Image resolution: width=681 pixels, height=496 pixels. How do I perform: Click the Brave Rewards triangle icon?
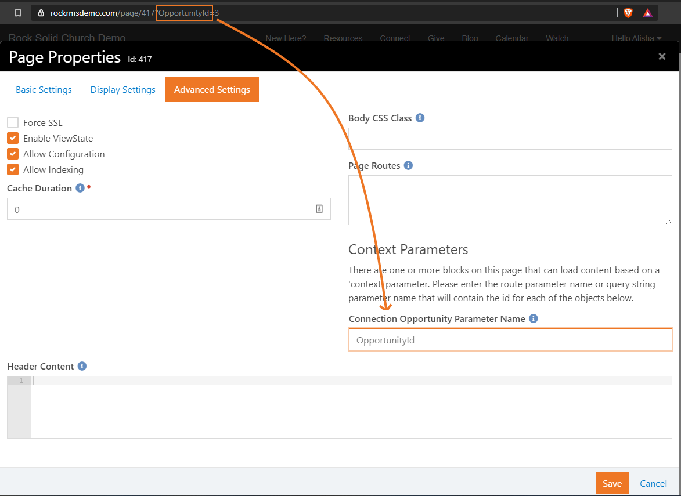pos(647,13)
